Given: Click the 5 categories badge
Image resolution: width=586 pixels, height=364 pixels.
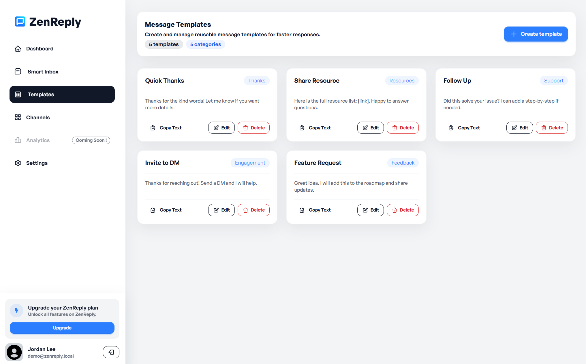Looking at the screenshot, I should click(206, 44).
